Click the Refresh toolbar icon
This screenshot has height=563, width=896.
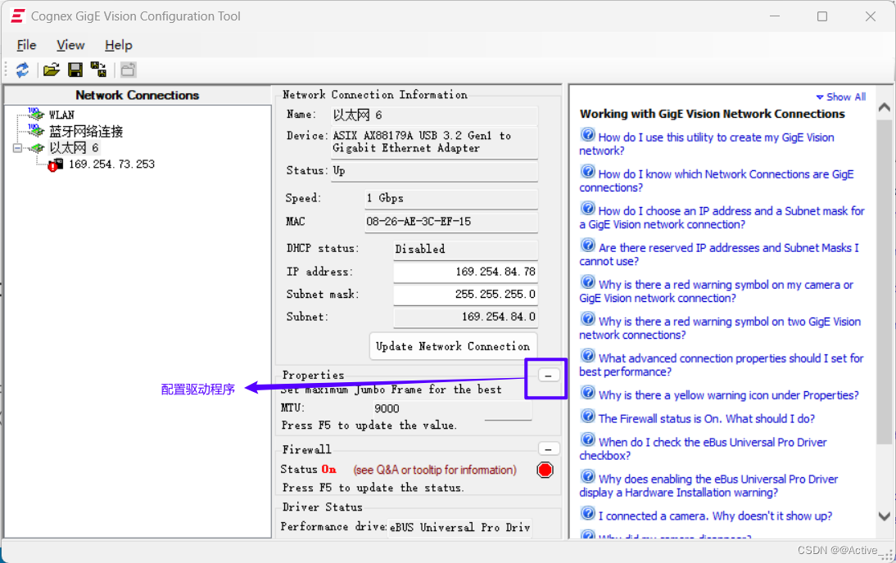[x=23, y=70]
